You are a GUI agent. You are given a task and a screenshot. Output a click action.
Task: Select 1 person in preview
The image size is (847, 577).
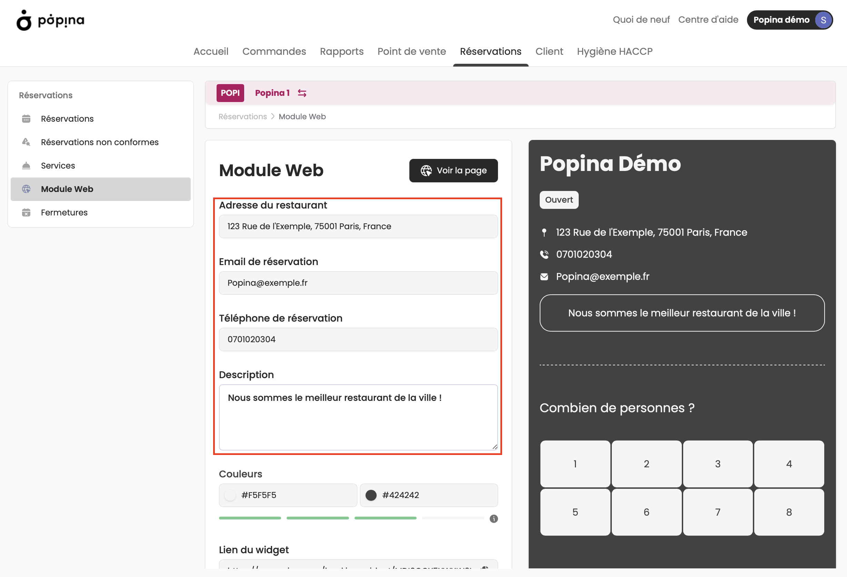[575, 464]
